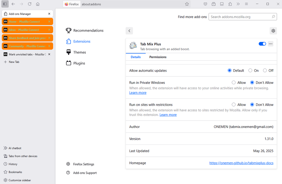This screenshot has height=184, width=282.
Task: Open the Themes category
Action: pos(76,52)
